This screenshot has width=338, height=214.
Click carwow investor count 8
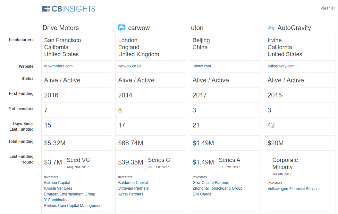120,110
